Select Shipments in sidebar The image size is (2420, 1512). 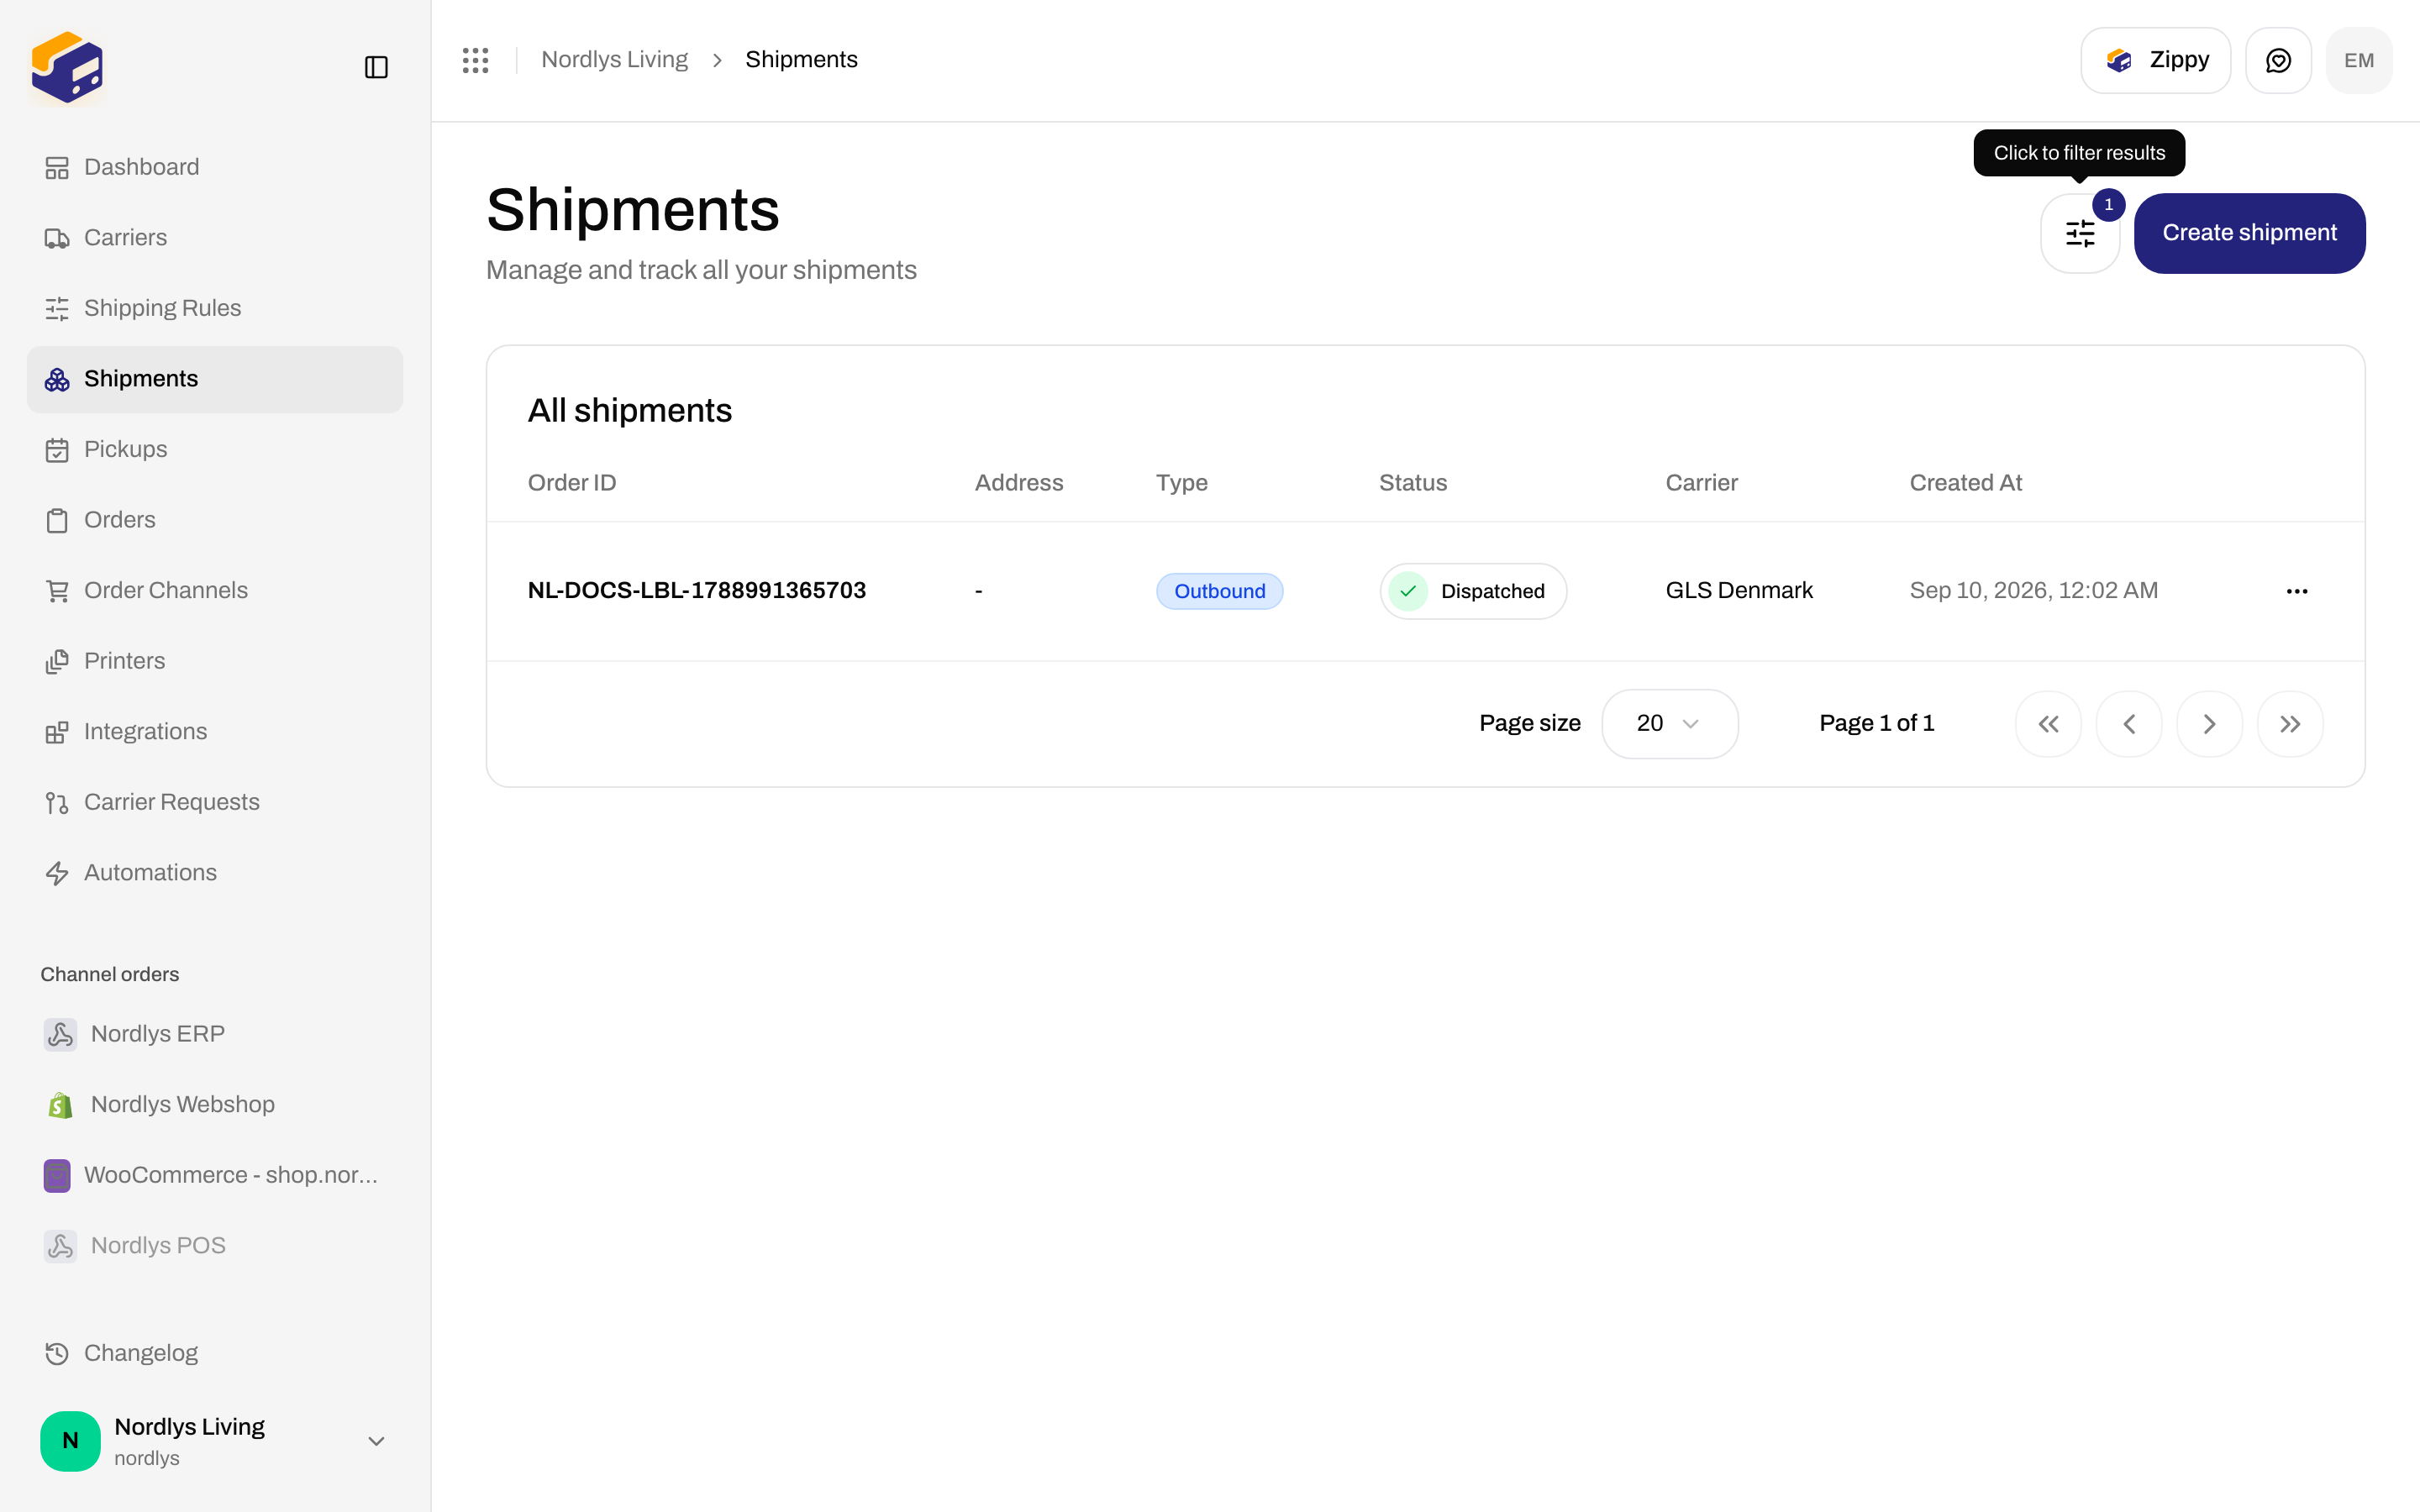click(215, 379)
